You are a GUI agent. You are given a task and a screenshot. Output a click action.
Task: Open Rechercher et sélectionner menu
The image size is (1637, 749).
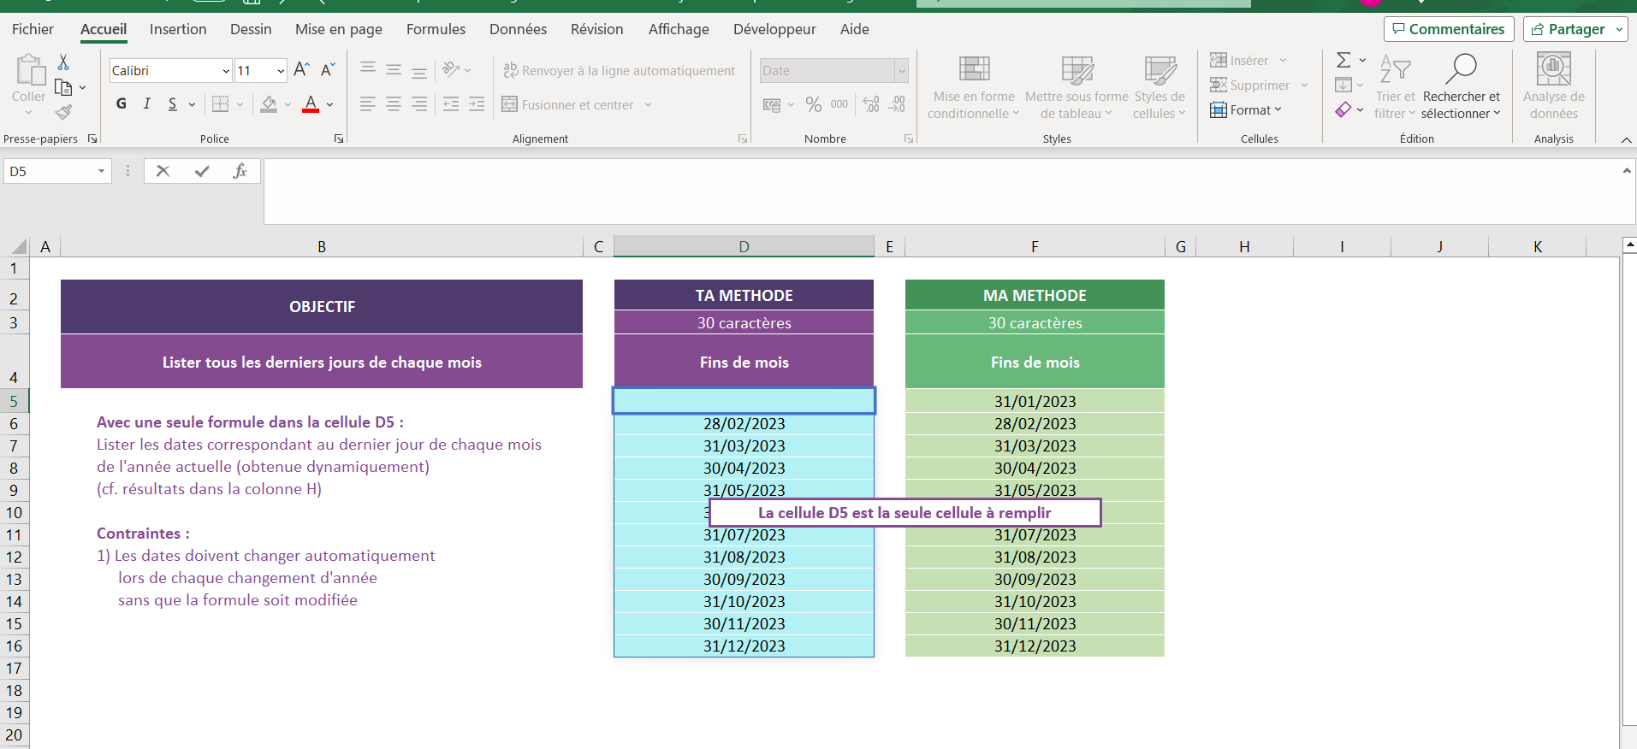pyautogui.click(x=1462, y=87)
